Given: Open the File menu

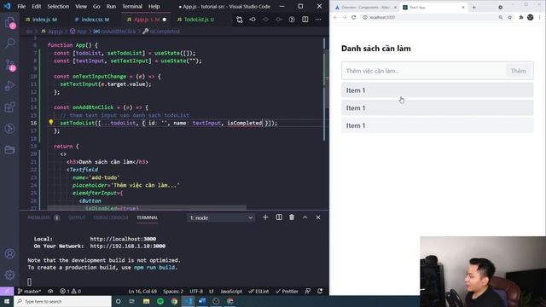Looking at the screenshot, I should (x=21, y=7).
